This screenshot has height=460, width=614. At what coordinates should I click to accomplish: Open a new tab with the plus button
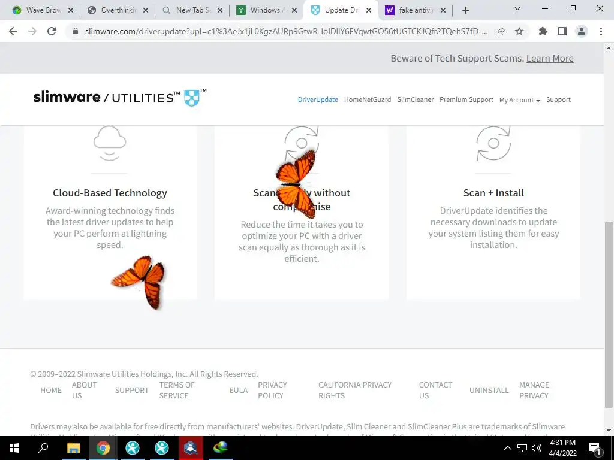point(465,10)
